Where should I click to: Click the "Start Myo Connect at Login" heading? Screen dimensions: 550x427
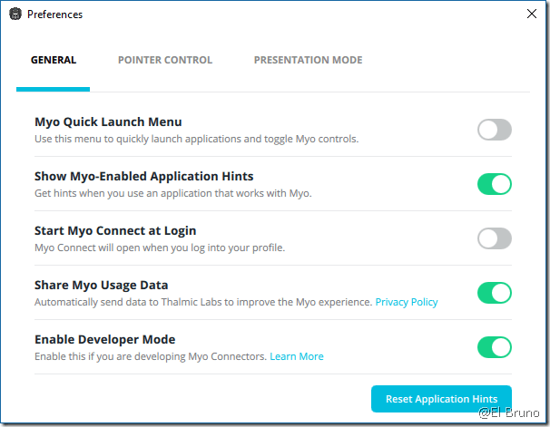tap(115, 231)
